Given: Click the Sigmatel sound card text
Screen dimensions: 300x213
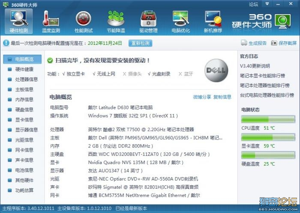Looking at the screenshot, I should [x=143, y=187].
